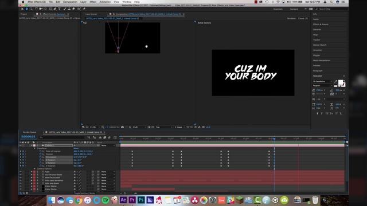
Task: Select the Puppet Pin tool
Action: [84, 9]
